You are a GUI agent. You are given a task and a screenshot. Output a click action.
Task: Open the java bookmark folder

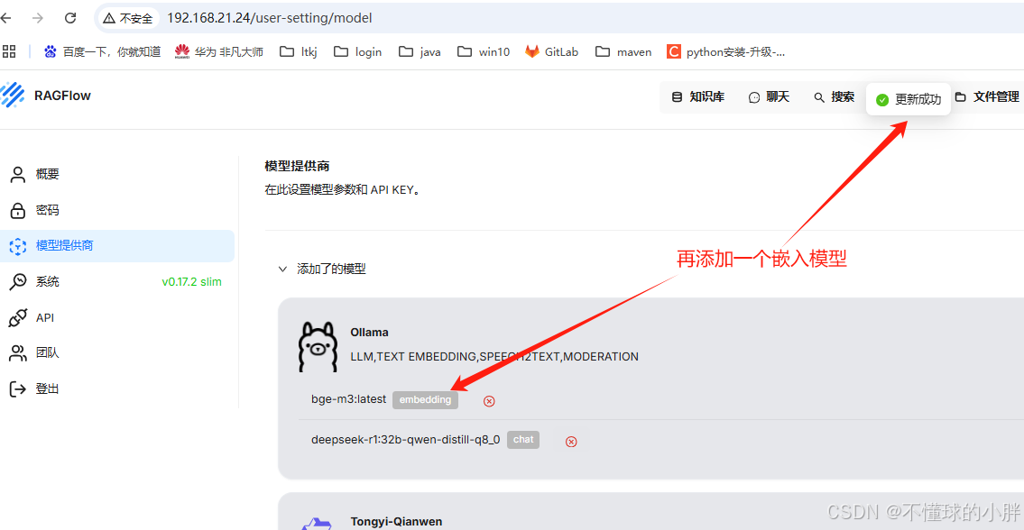pos(420,51)
